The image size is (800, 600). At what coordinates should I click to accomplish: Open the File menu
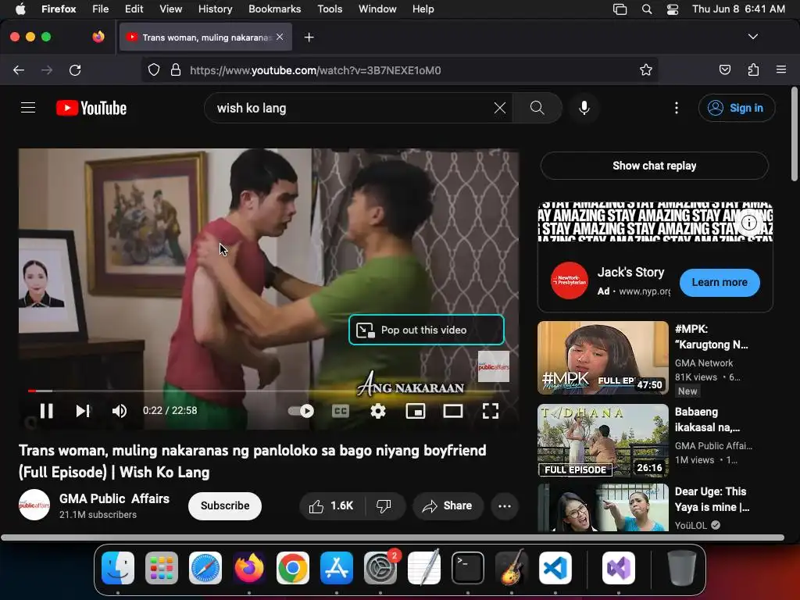(x=100, y=9)
